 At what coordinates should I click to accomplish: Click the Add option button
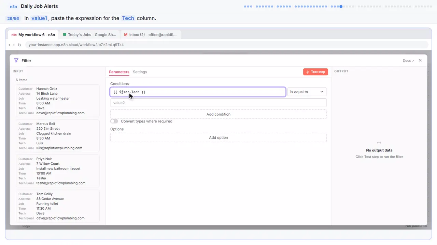(218, 137)
